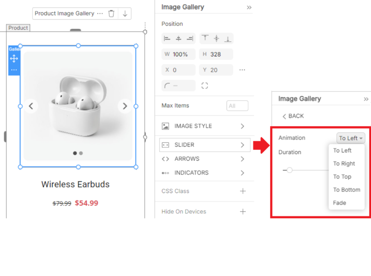
Task: Open the Animation dropdown showing To Left
Action: [x=350, y=138]
